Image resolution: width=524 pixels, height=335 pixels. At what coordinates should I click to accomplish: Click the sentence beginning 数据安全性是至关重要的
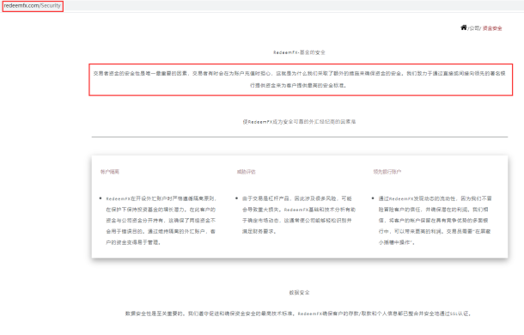click(x=298, y=314)
